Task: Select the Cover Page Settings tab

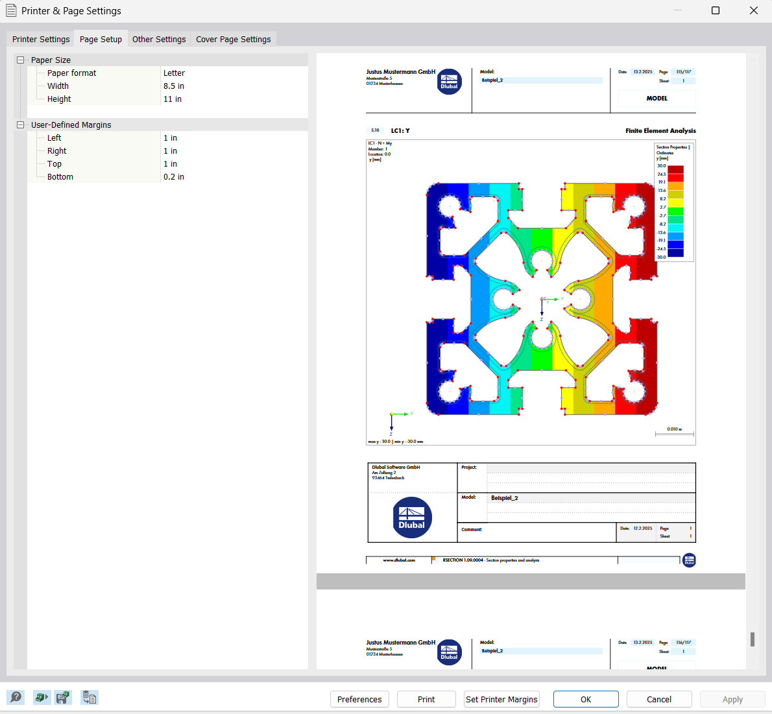Action: point(233,39)
